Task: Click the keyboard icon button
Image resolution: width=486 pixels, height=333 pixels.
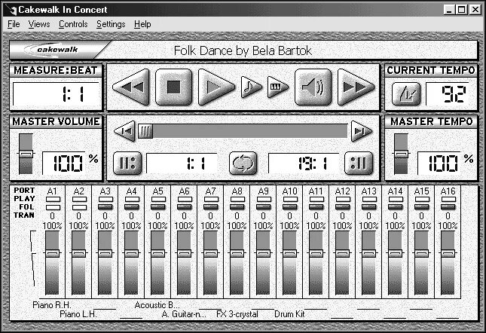Action: [277, 87]
